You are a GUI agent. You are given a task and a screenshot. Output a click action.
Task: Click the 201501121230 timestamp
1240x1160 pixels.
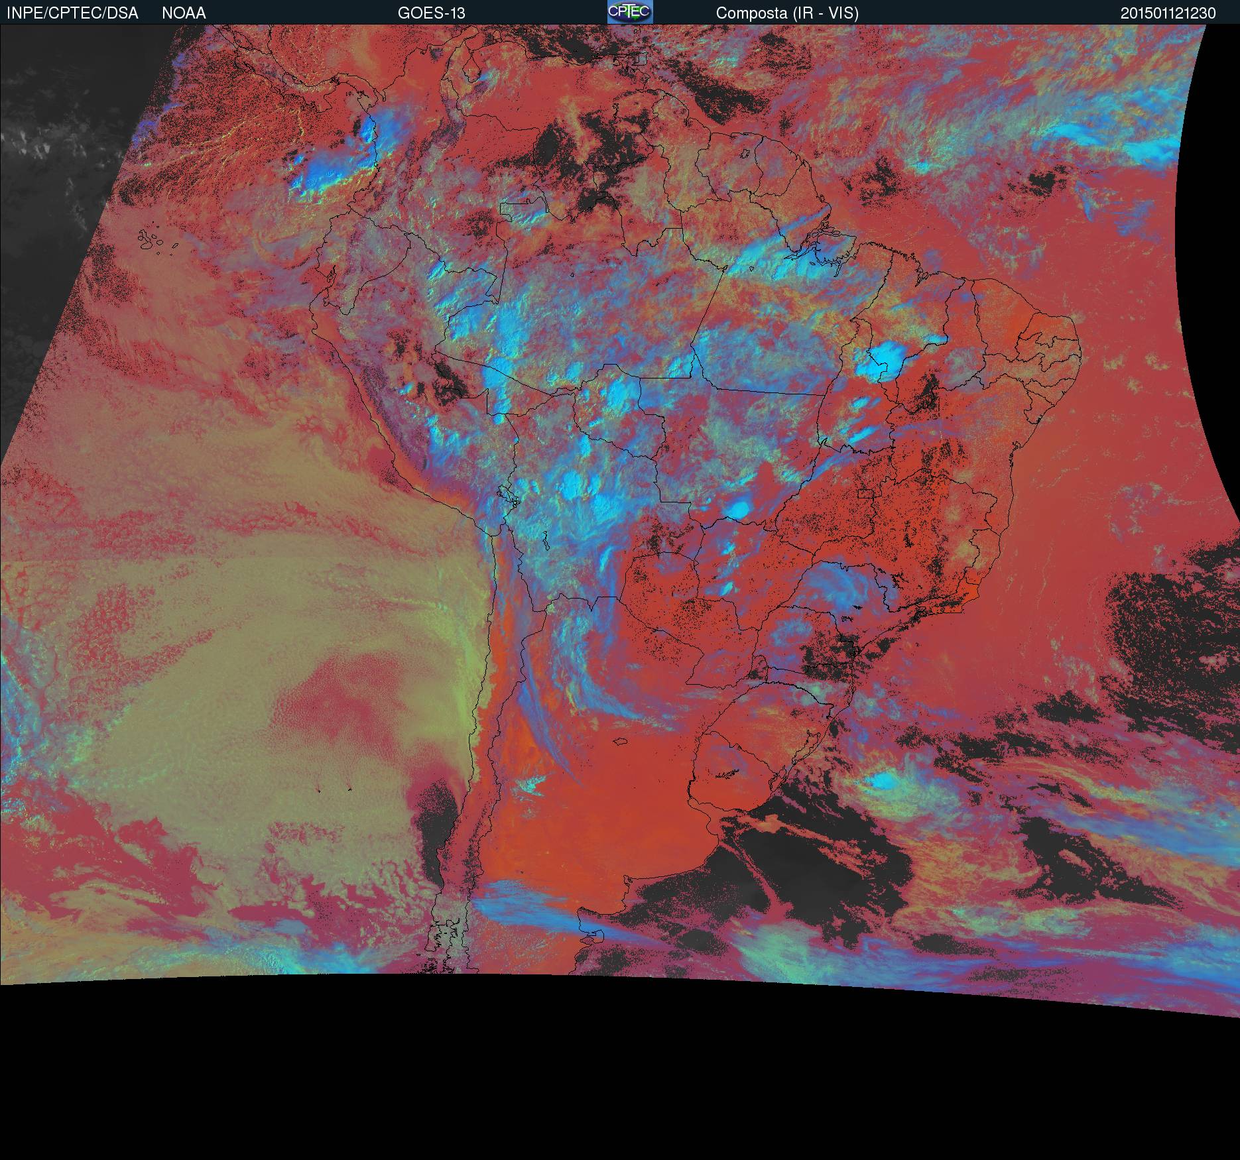[1168, 13]
